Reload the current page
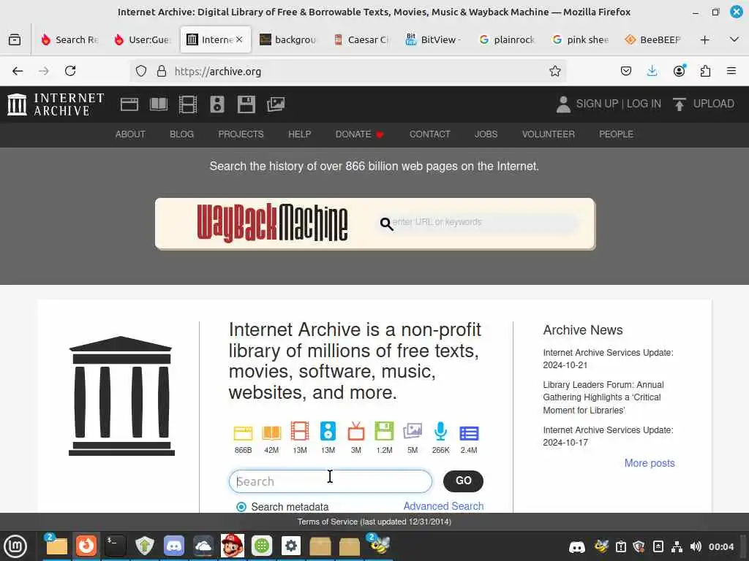Screen dimensions: 749x561 [x=70, y=71]
